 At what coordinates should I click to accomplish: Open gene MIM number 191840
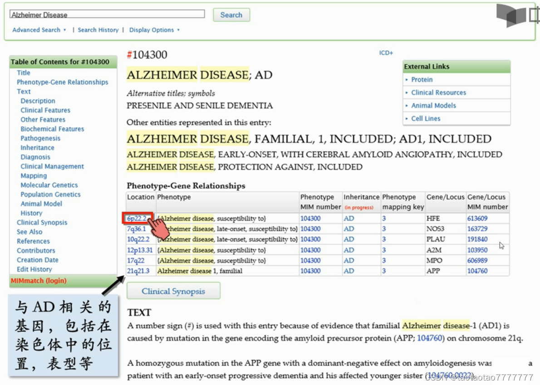click(477, 239)
